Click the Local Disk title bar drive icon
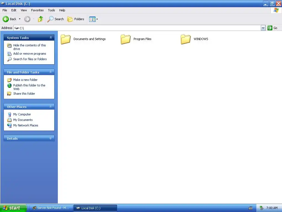282x212 pixels. click(3, 3)
